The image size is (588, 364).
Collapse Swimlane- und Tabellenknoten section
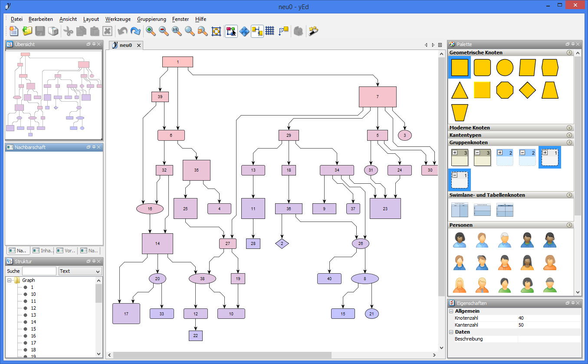click(x=569, y=195)
